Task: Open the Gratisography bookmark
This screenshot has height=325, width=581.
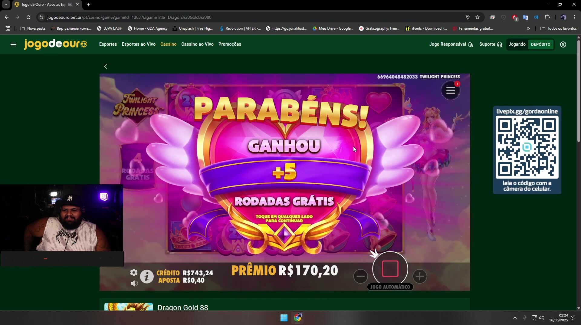Action: click(379, 28)
